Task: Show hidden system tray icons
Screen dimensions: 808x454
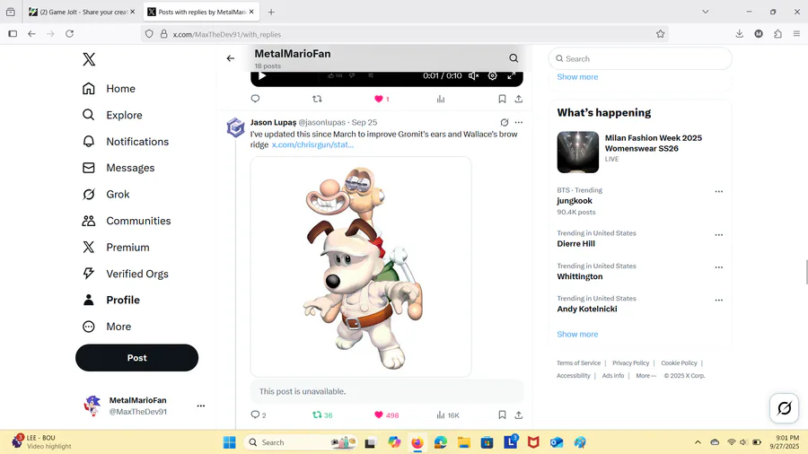Action: [x=698, y=442]
